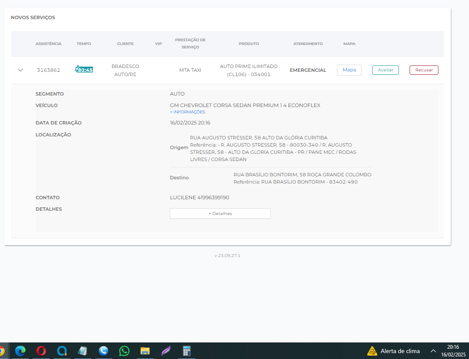469x359 pixels.
Task: Open the notepad-style app in taskbar
Action: pyautogui.click(x=82, y=351)
